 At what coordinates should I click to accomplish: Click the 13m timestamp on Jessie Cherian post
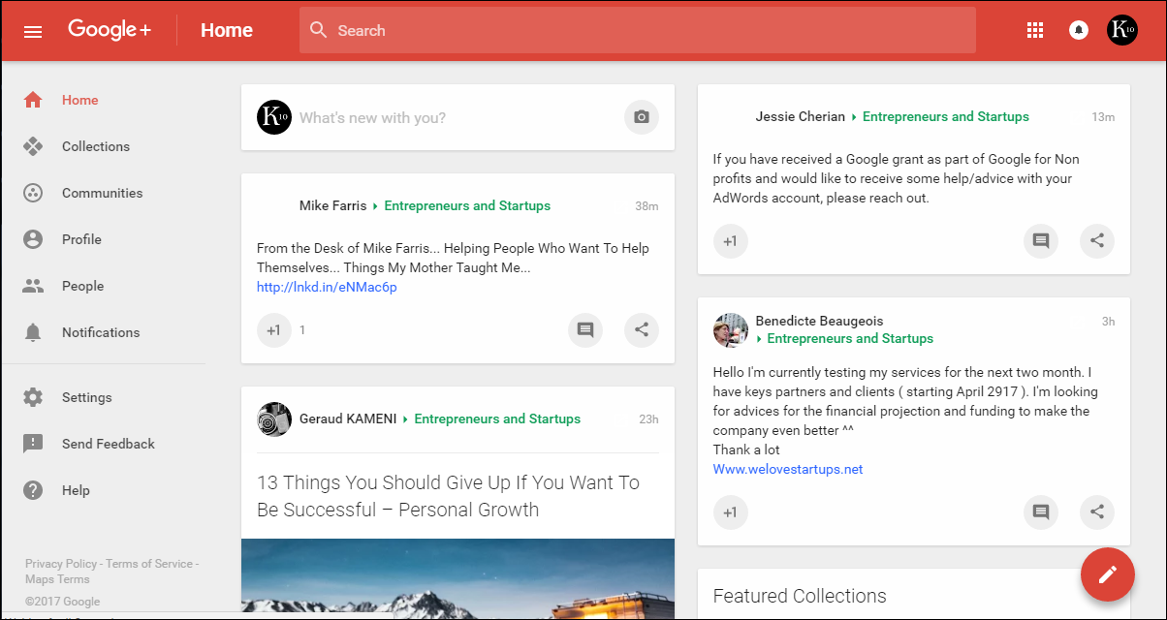(x=1103, y=117)
